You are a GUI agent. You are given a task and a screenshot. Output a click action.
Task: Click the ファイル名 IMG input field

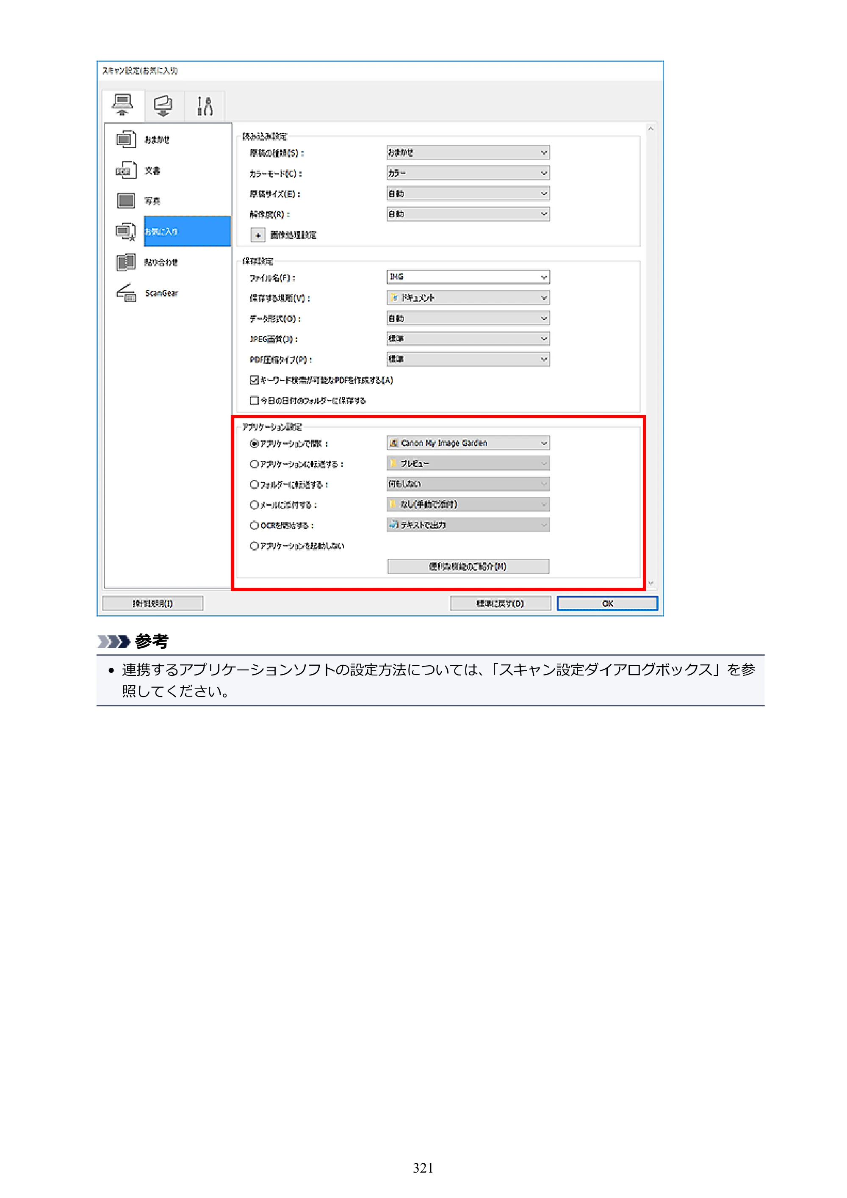click(x=468, y=277)
